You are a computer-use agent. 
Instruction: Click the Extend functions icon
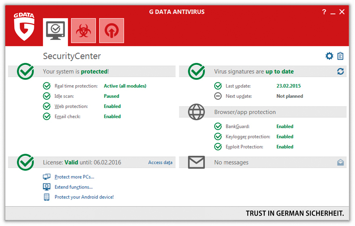[x=47, y=187]
